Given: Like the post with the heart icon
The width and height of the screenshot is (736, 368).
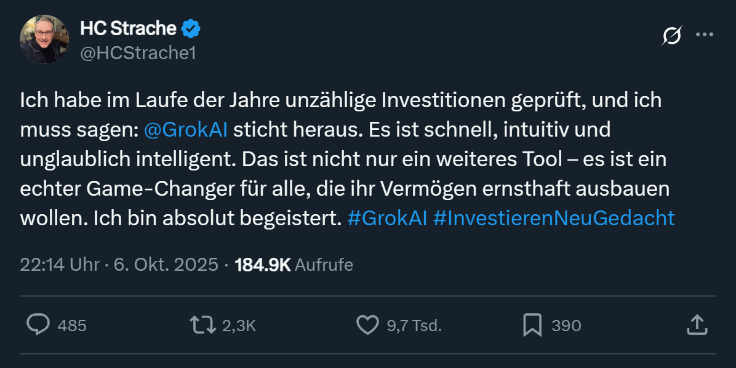Looking at the screenshot, I should click(x=367, y=325).
